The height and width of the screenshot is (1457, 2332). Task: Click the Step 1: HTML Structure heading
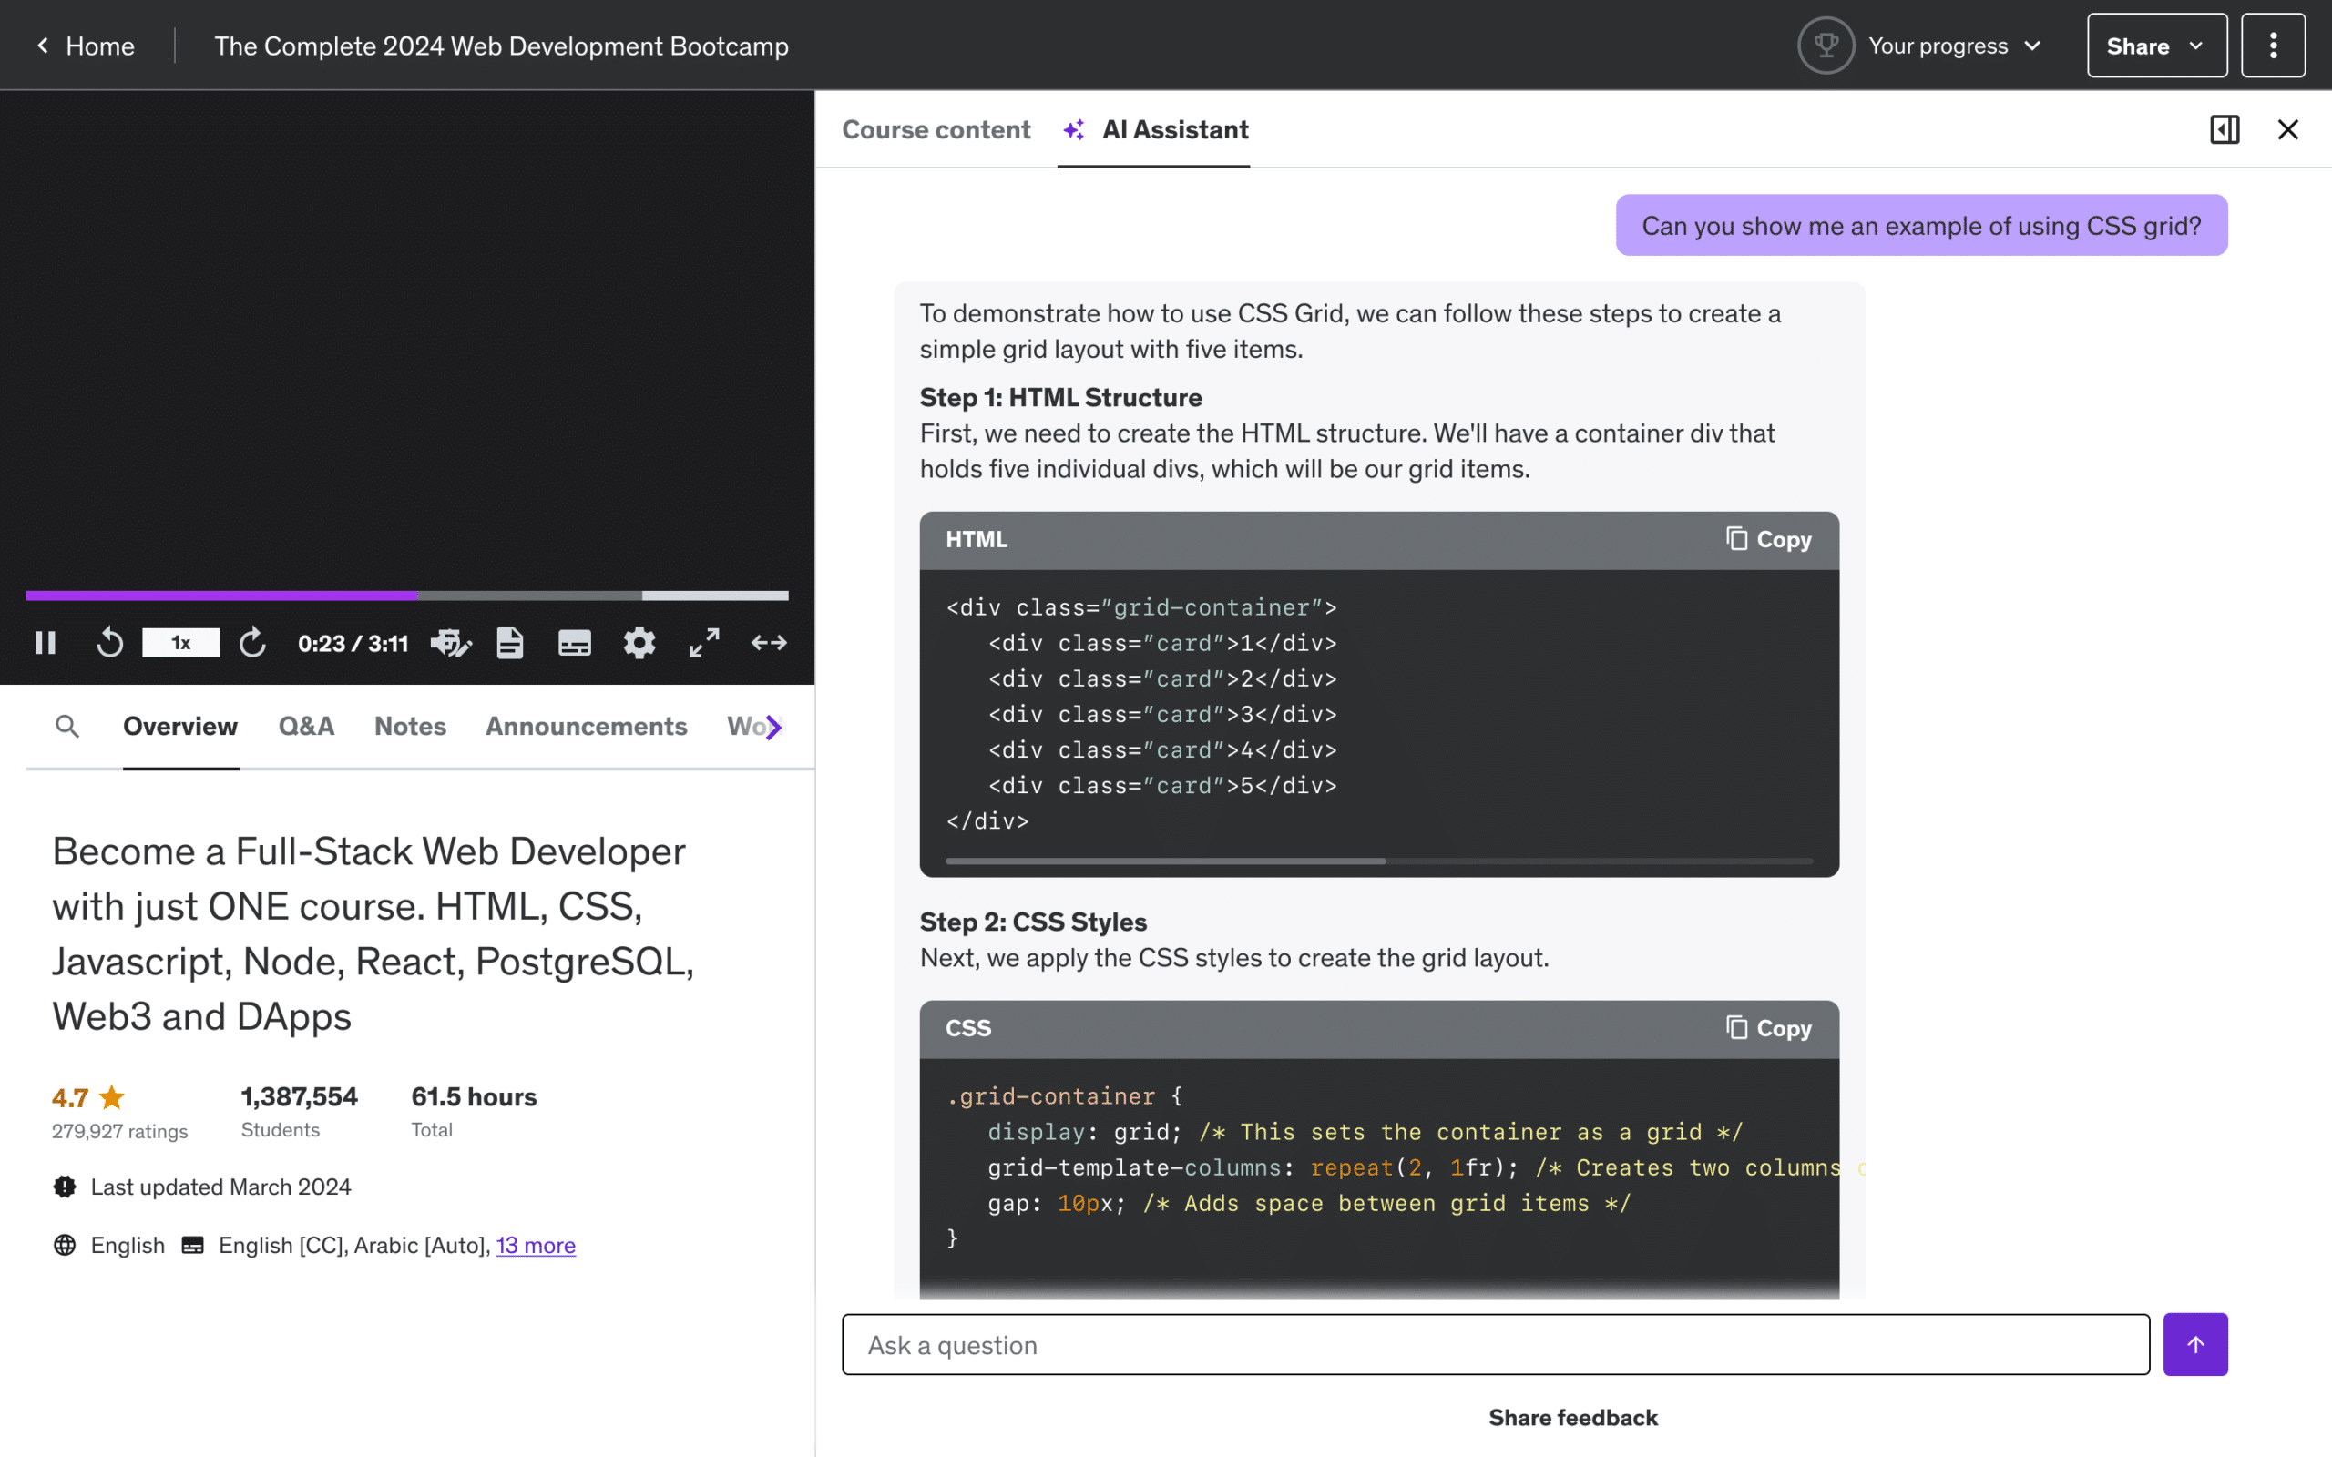[1061, 397]
